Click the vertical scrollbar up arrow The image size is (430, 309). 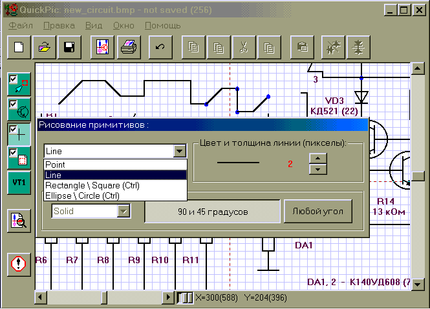click(x=418, y=68)
